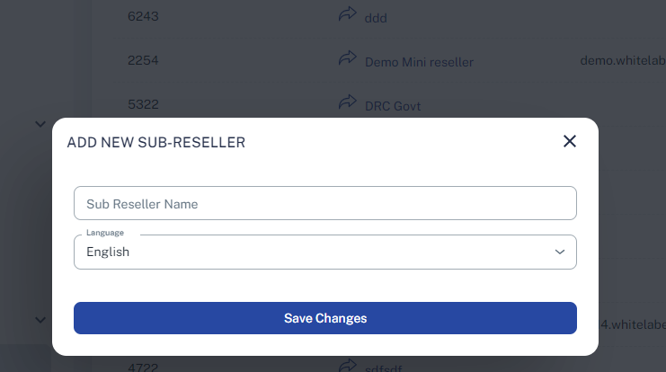The image size is (666, 372).
Task: Open the ddd reseller entry
Action: point(376,18)
